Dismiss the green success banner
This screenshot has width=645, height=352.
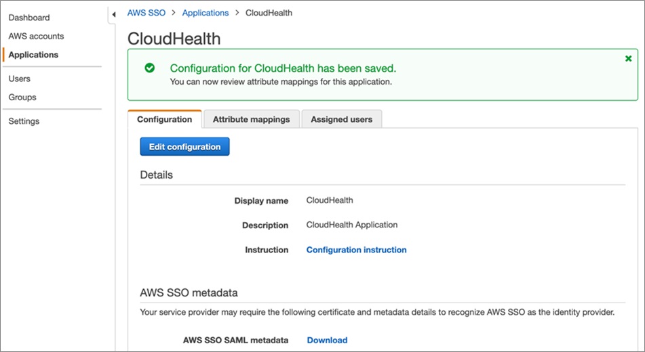(x=628, y=59)
